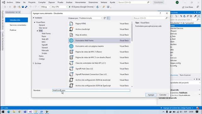Open the Depurar menu
Image resolution: width=202 pixels, height=114 pixels.
[52, 2]
